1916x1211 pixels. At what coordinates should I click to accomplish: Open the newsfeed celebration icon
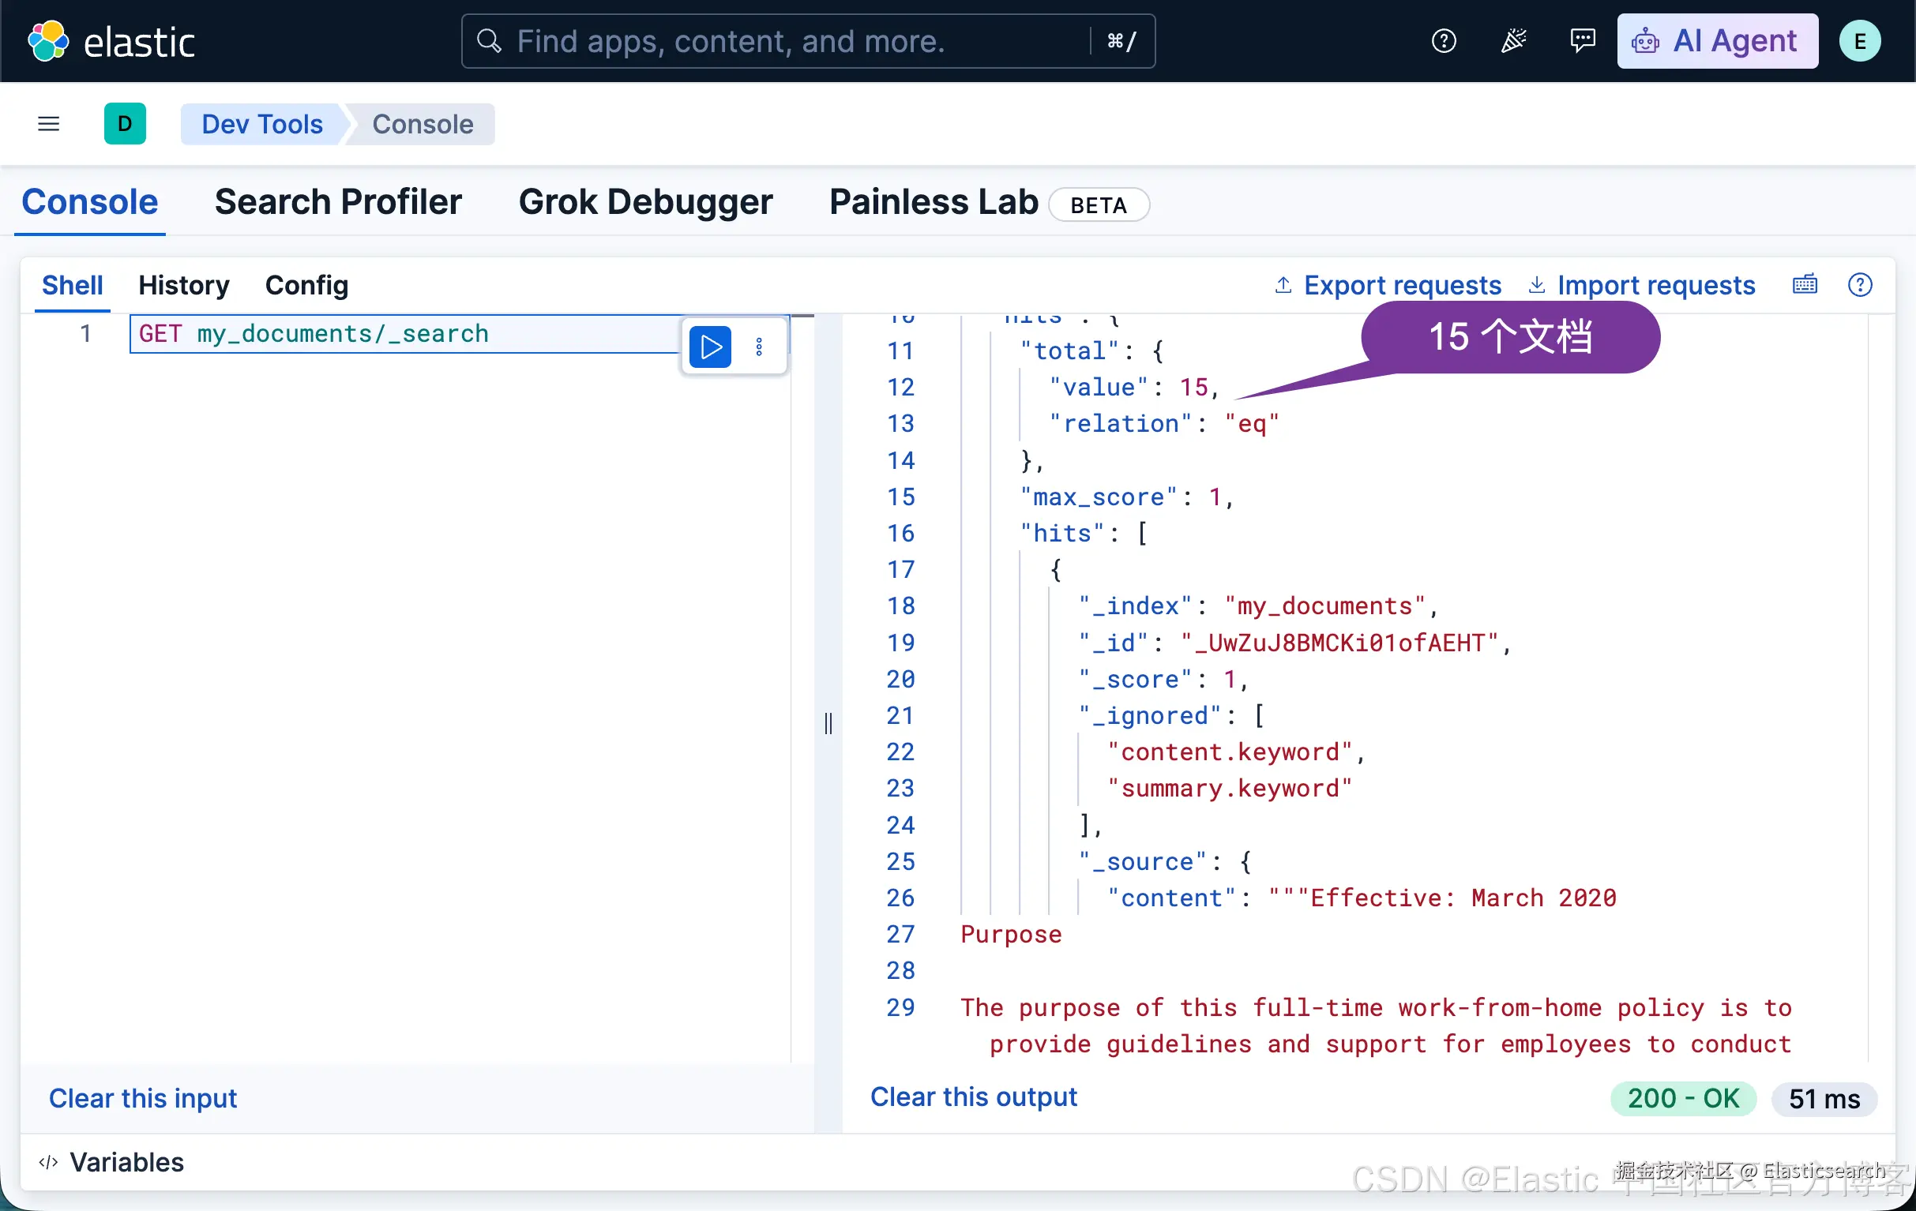tap(1513, 40)
